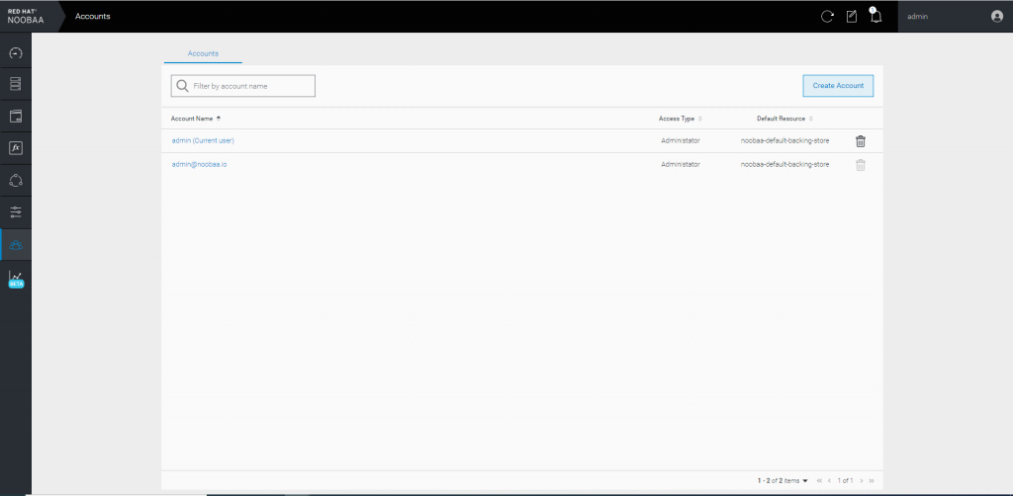The image size is (1013, 496).
Task: Open the items-per-page dropdown
Action: pyautogui.click(x=783, y=480)
